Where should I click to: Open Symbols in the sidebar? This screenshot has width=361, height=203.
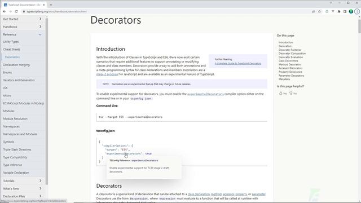click(8, 142)
